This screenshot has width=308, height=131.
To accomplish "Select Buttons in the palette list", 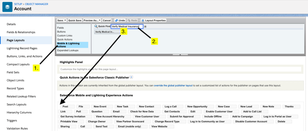I will click(x=61, y=32).
